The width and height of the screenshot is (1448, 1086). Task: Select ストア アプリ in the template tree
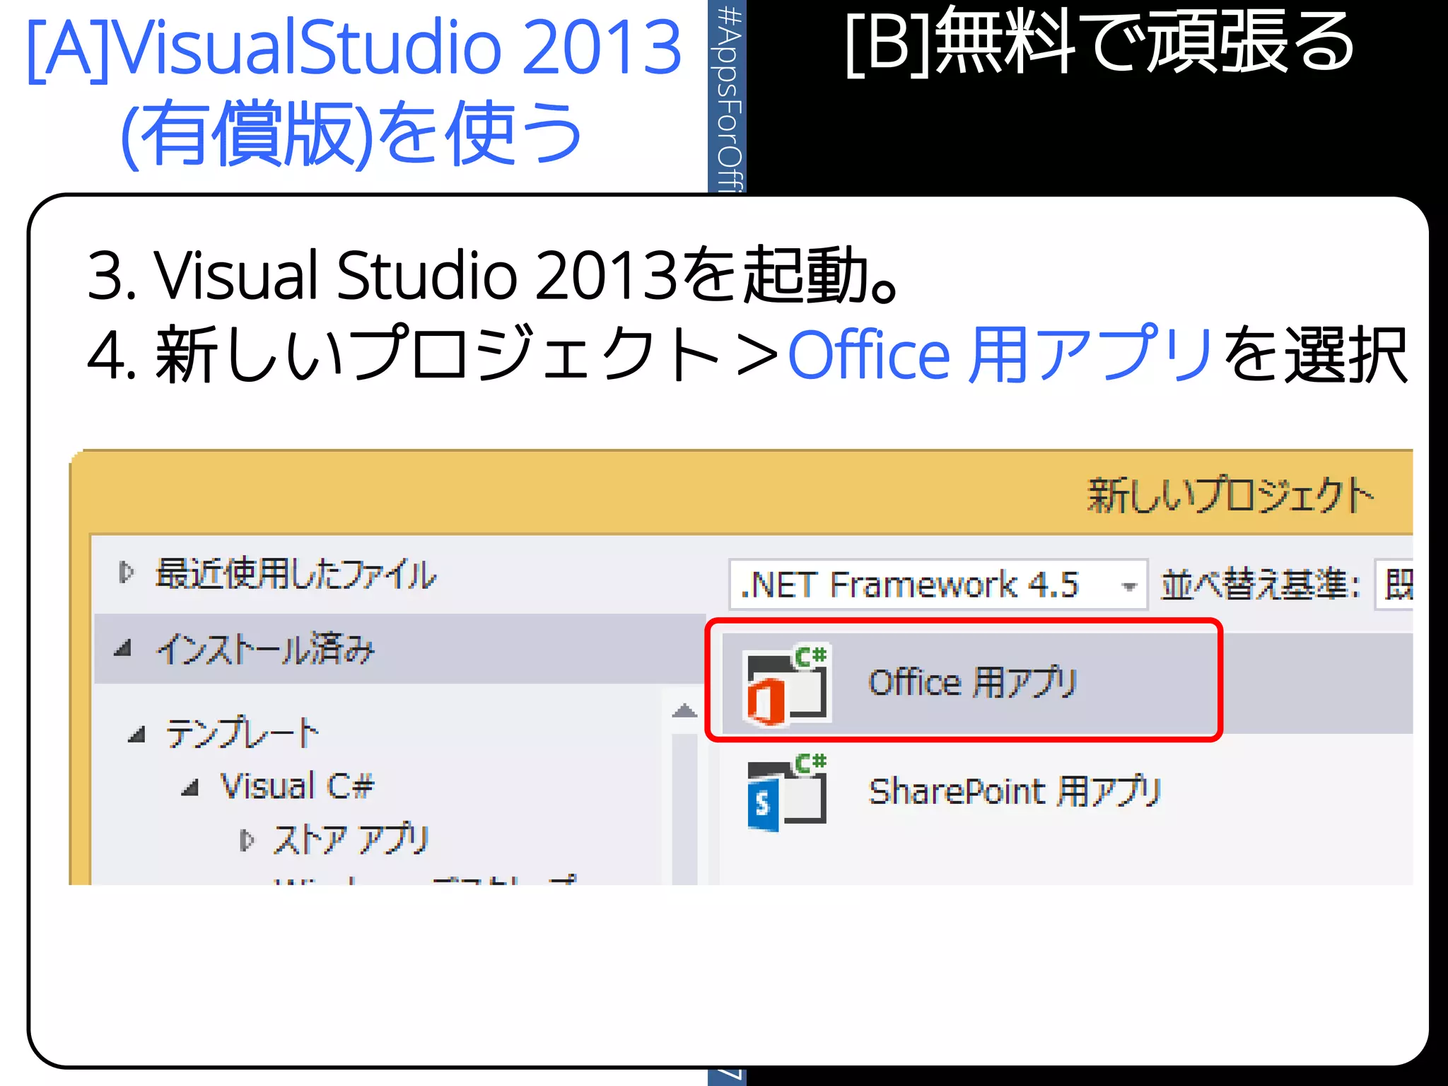click(x=351, y=840)
